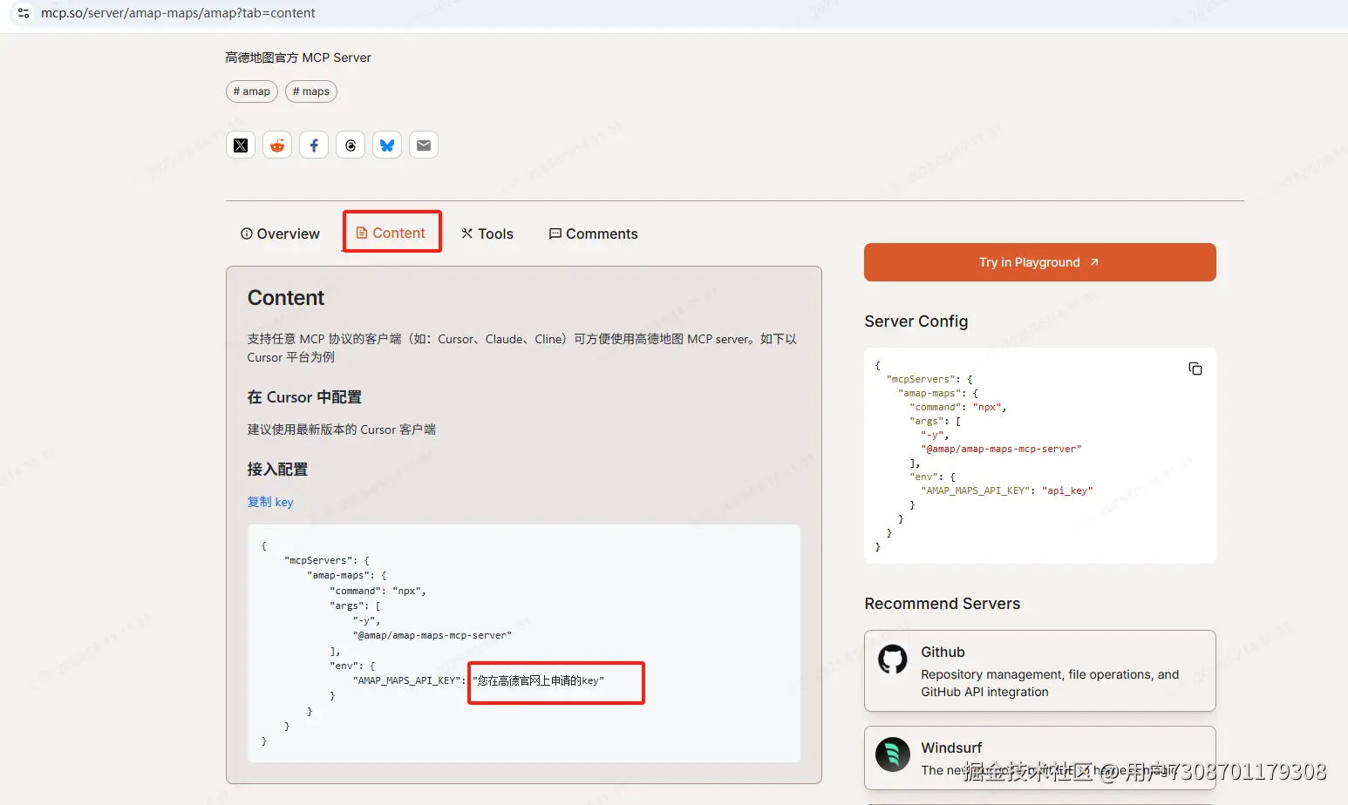Click the "您在高德官网上申请的key" value in code
The image size is (1348, 805).
(539, 680)
